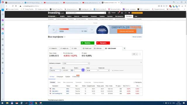Click the search icon in the XOM field
The image size is (187, 105).
(89, 63)
